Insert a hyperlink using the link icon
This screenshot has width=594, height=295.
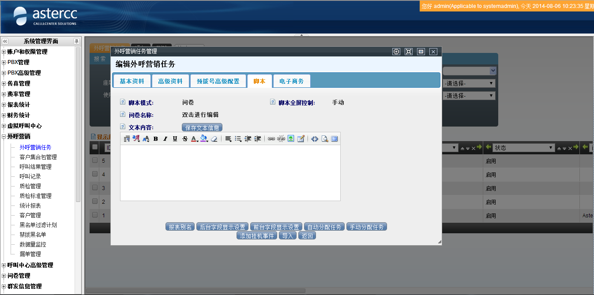[271, 139]
